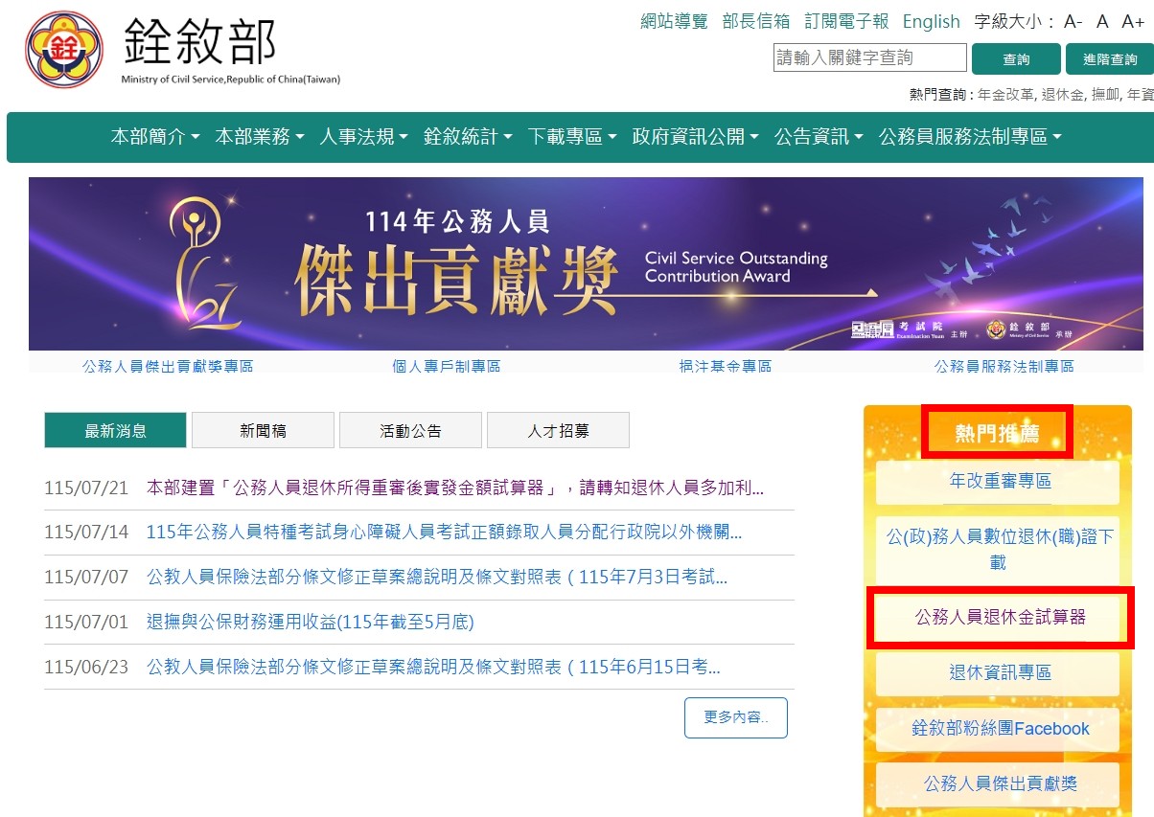Switch the site to English
The height and width of the screenshot is (817, 1154).
pos(931,21)
